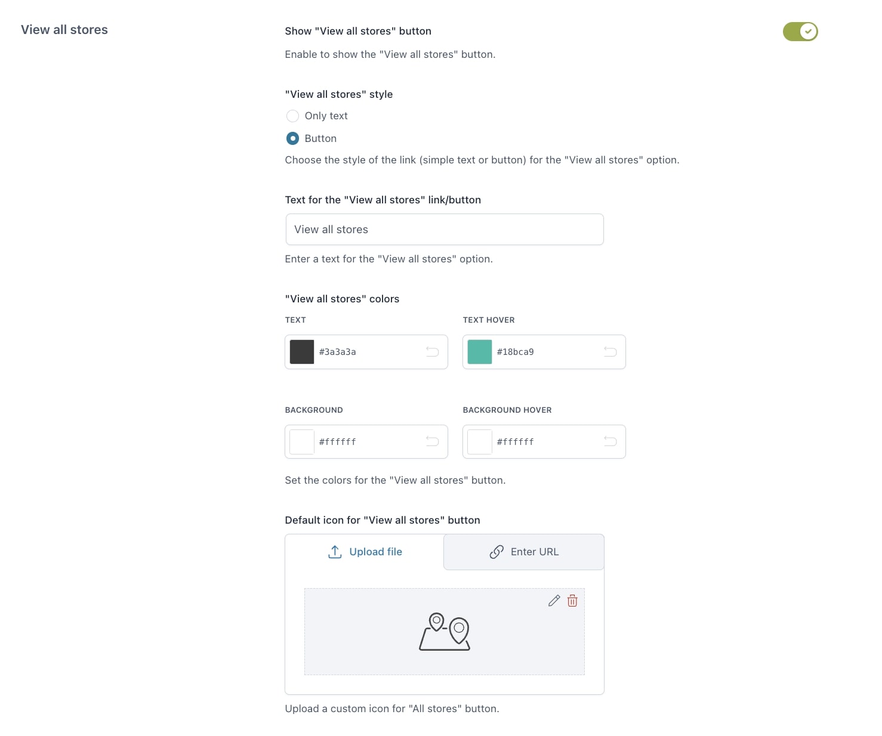Reset the BACKGROUND color to default
The image size is (882, 736).
(433, 442)
